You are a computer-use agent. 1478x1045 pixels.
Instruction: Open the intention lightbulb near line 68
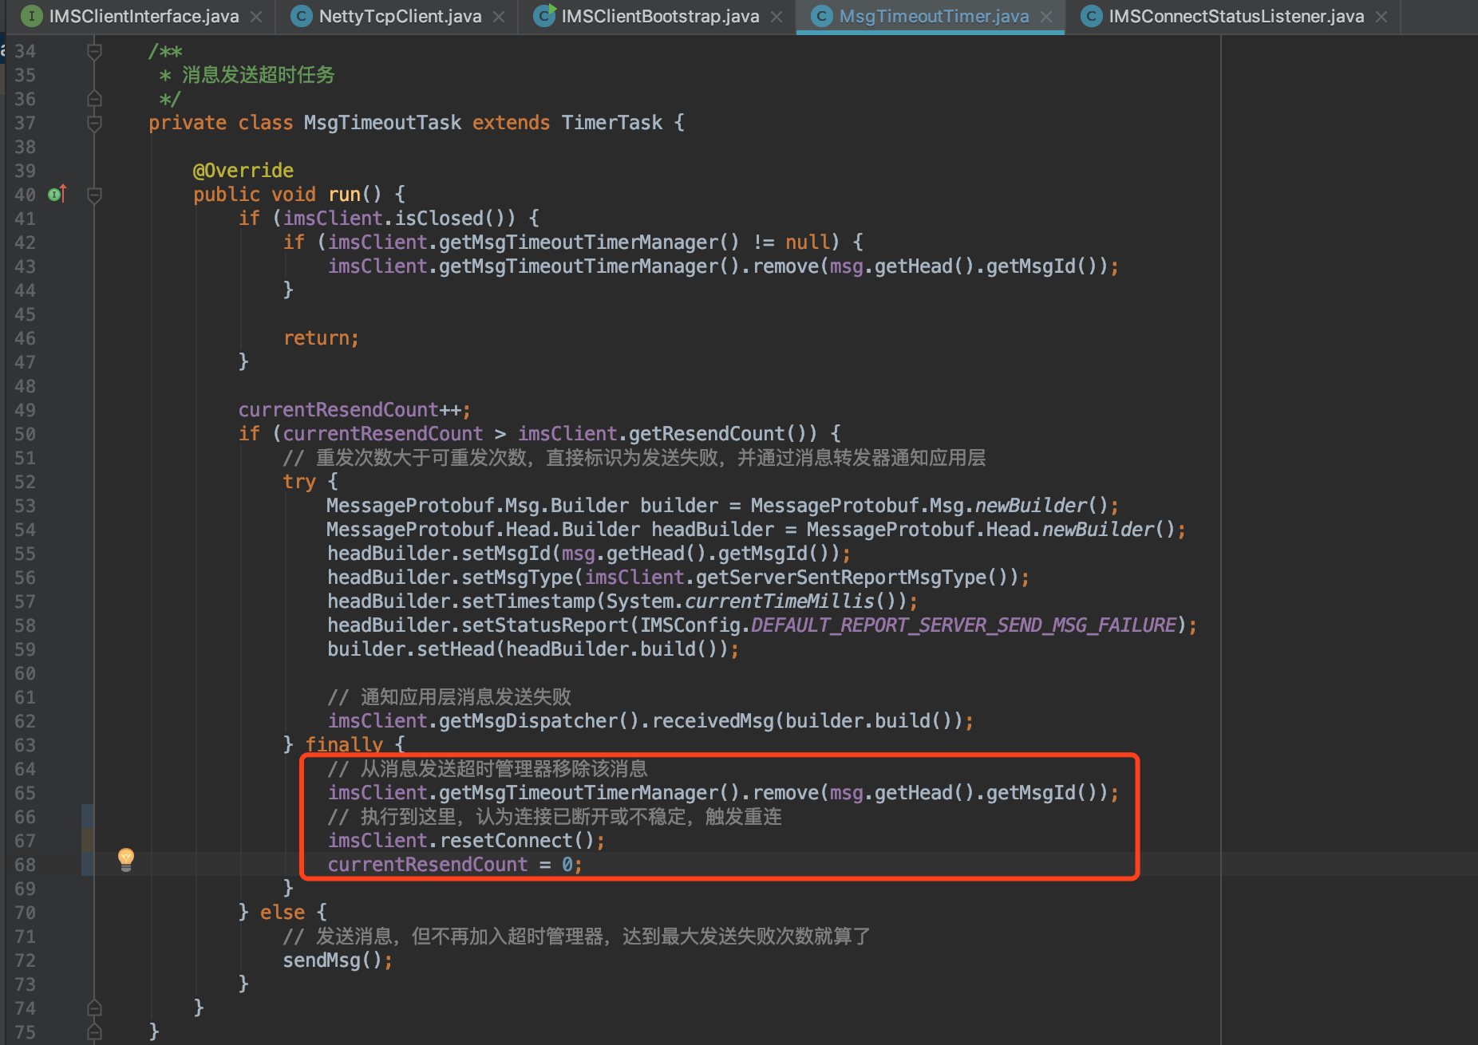coord(126,859)
